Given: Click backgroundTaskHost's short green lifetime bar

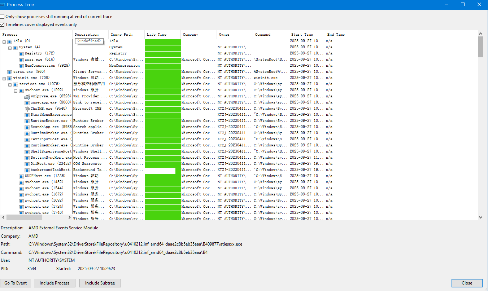Looking at the screenshot, I should point(178,170).
